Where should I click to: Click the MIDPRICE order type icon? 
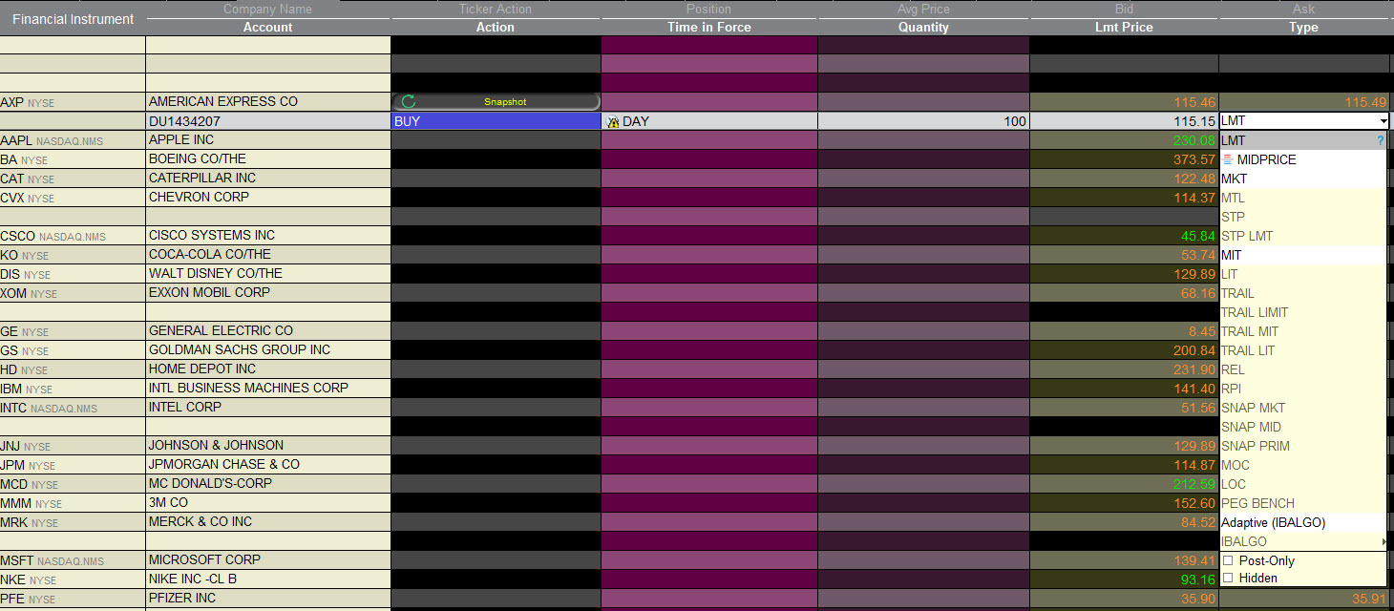tap(1228, 159)
